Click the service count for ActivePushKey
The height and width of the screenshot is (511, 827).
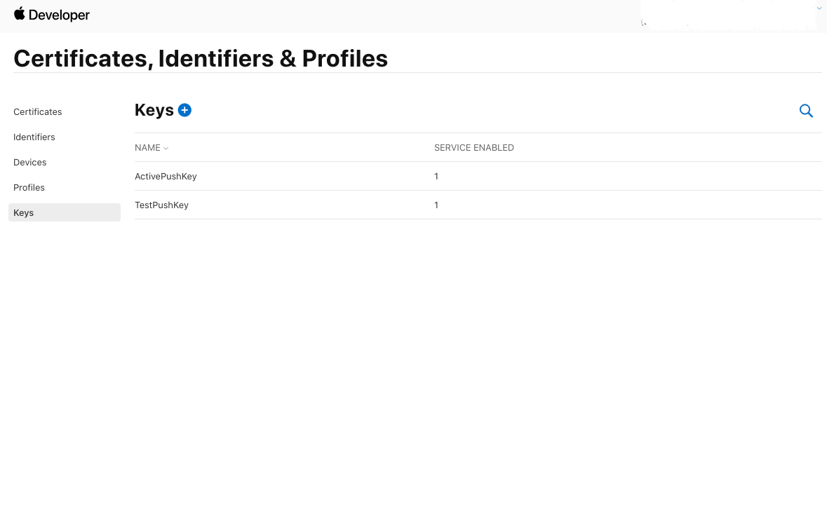pos(436,176)
